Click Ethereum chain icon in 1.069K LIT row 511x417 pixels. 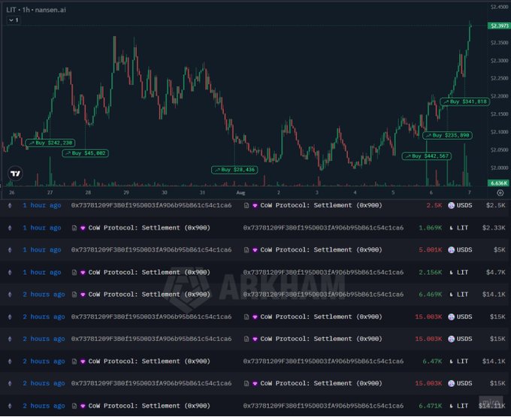(x=10, y=228)
